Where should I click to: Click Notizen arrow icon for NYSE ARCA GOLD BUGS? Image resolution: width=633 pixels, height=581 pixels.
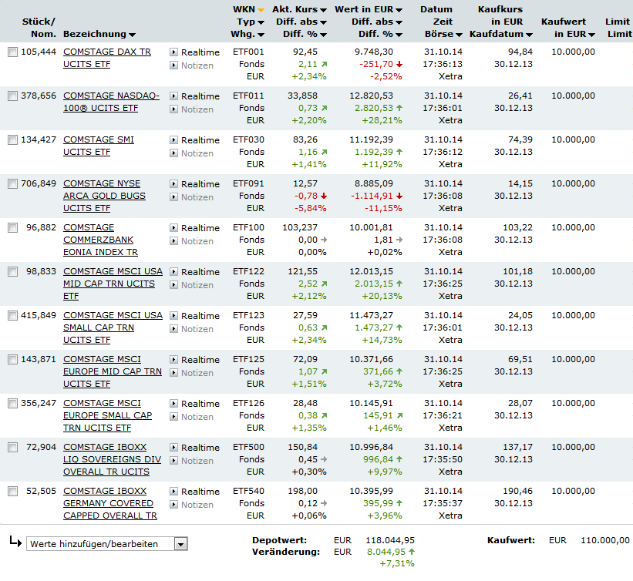tap(173, 197)
